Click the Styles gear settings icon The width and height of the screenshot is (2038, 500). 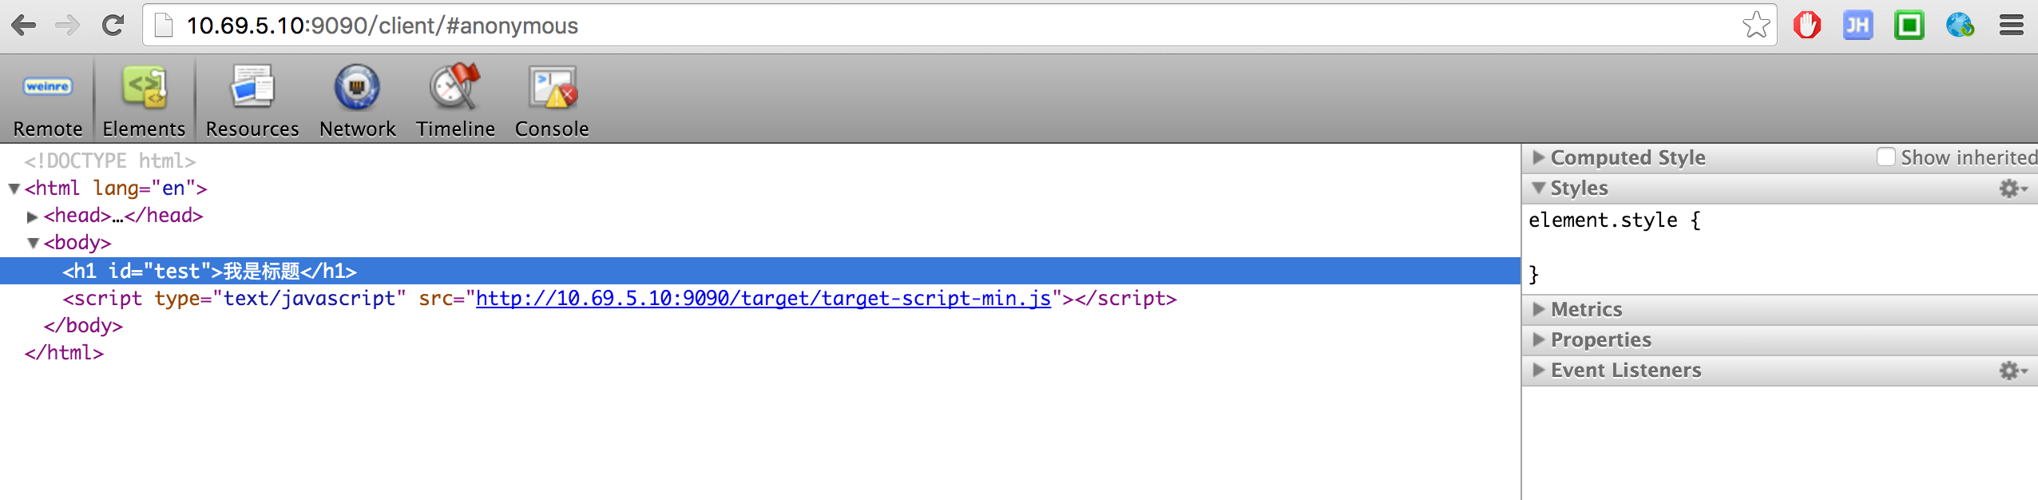[2012, 188]
